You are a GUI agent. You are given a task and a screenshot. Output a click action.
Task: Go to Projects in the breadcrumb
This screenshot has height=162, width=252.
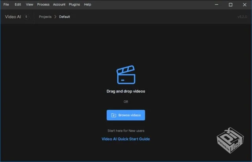pos(45,17)
